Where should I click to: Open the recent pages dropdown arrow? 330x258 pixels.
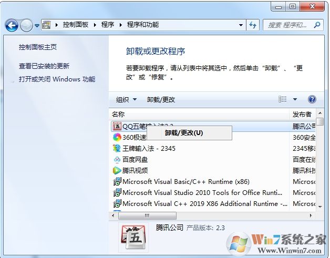click(x=37, y=25)
